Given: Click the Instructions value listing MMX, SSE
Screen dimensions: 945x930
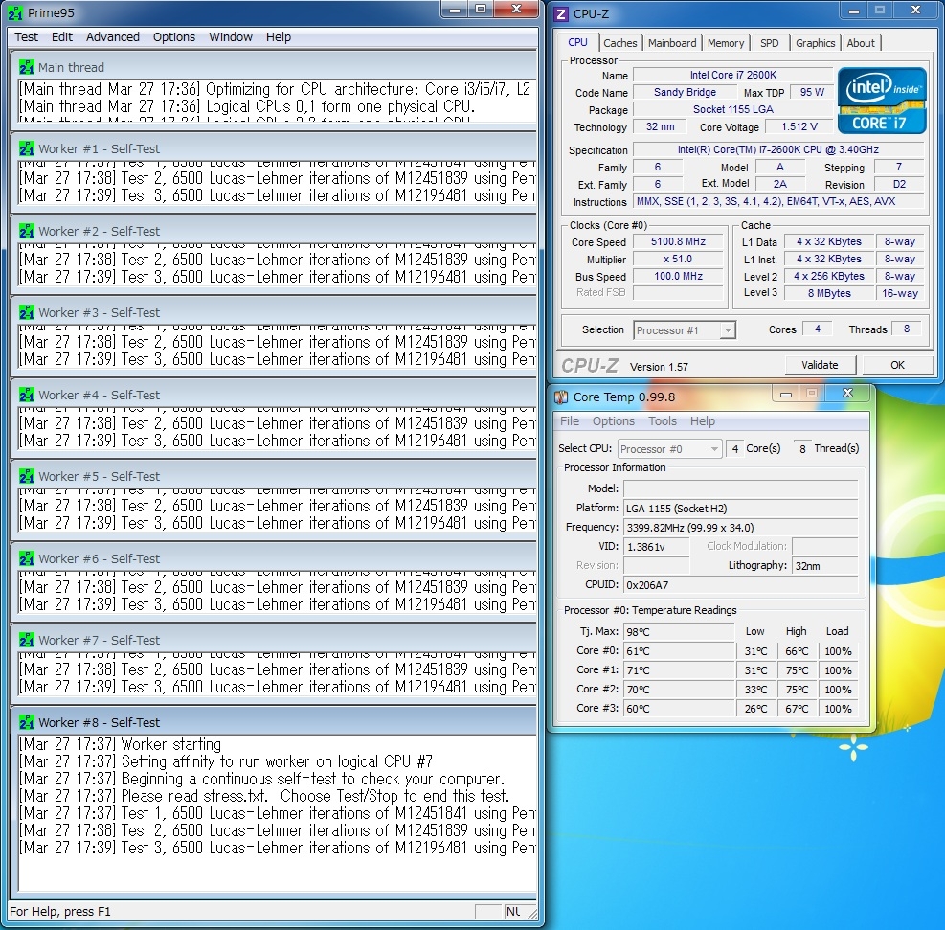Looking at the screenshot, I should [778, 201].
